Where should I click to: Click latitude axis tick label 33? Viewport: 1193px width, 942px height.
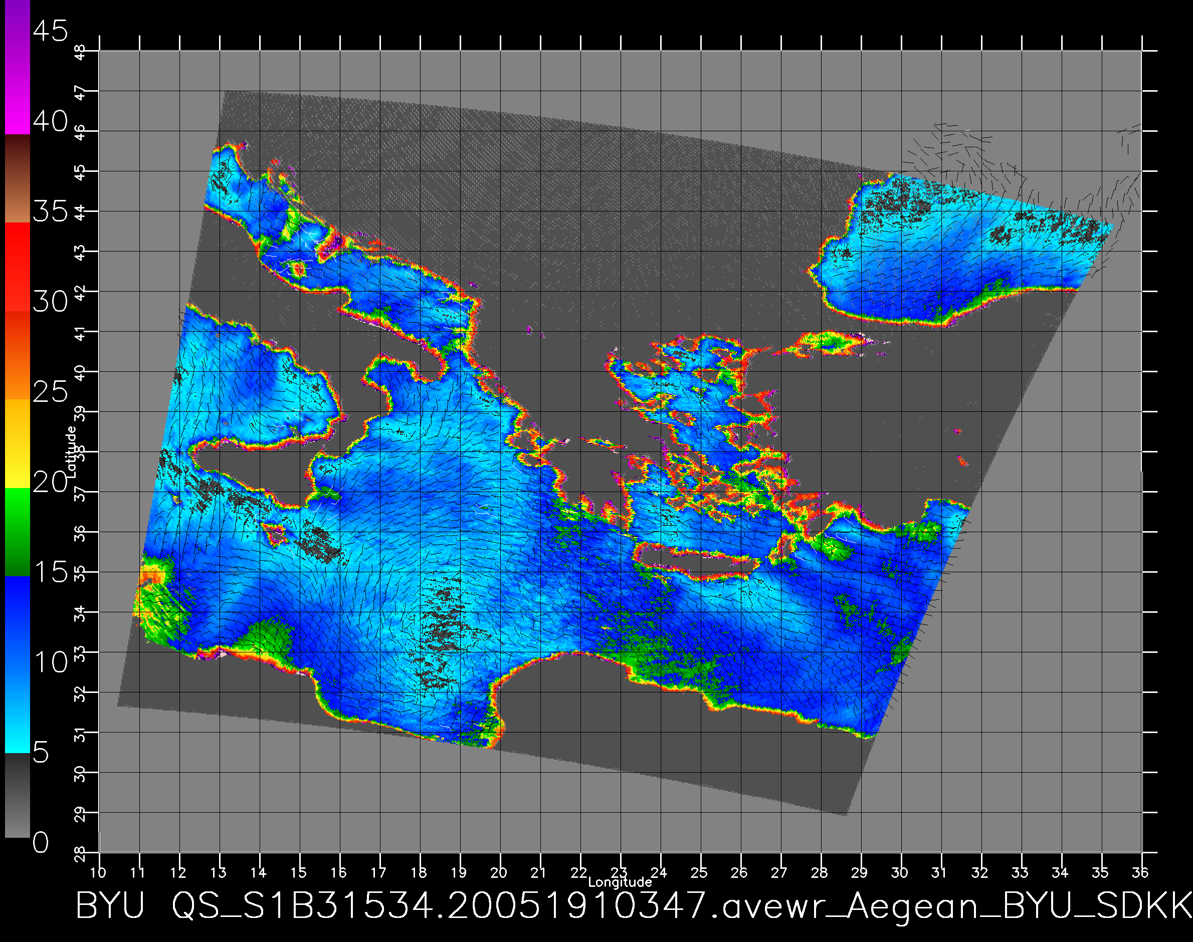(x=81, y=654)
